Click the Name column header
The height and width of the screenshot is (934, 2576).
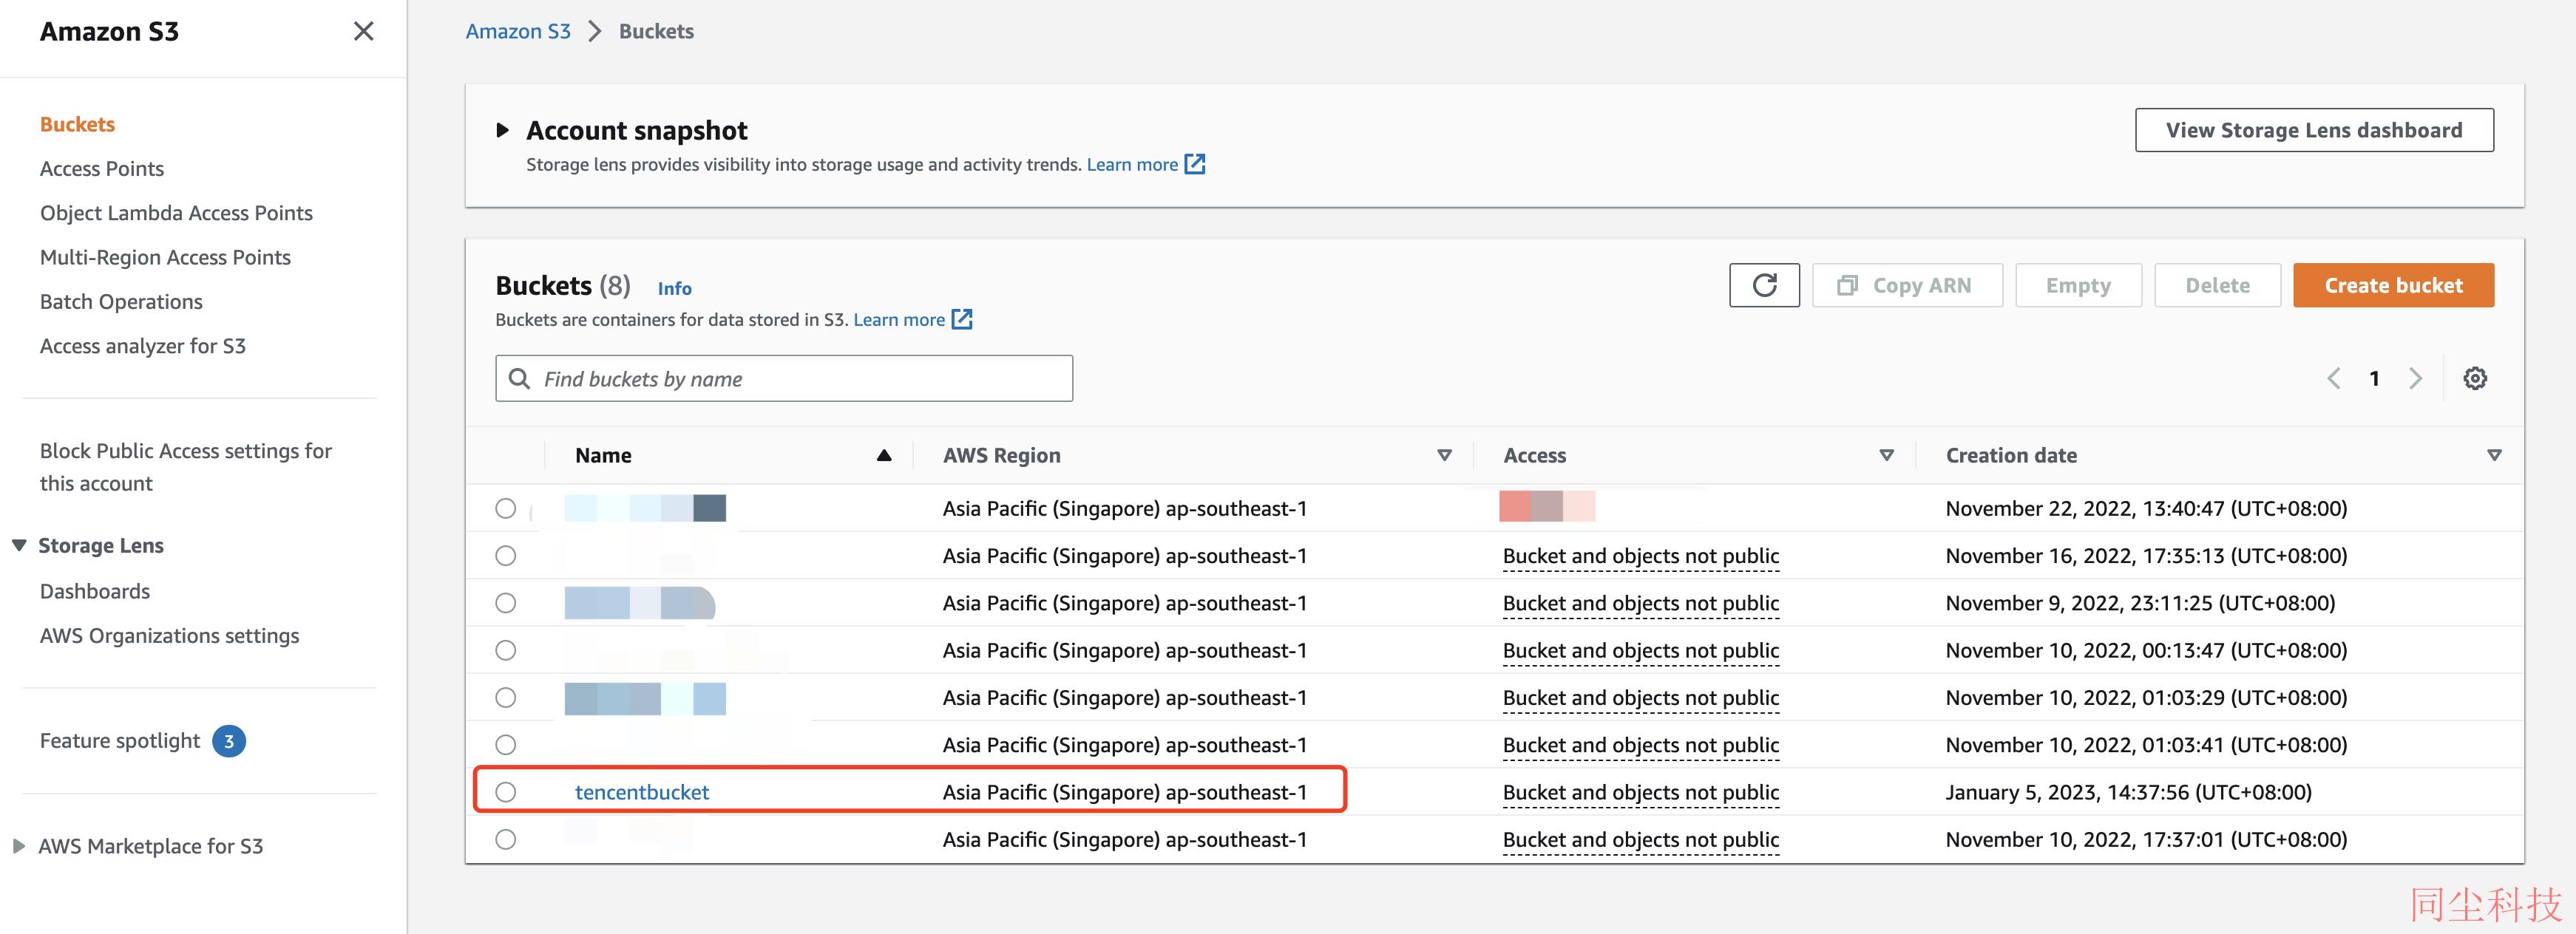click(603, 455)
